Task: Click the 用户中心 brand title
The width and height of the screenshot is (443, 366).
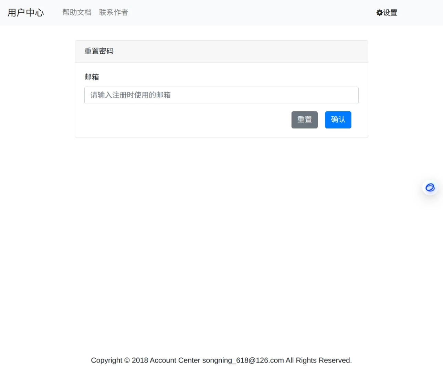Action: [25, 13]
